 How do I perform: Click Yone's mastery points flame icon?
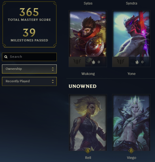(137, 62)
